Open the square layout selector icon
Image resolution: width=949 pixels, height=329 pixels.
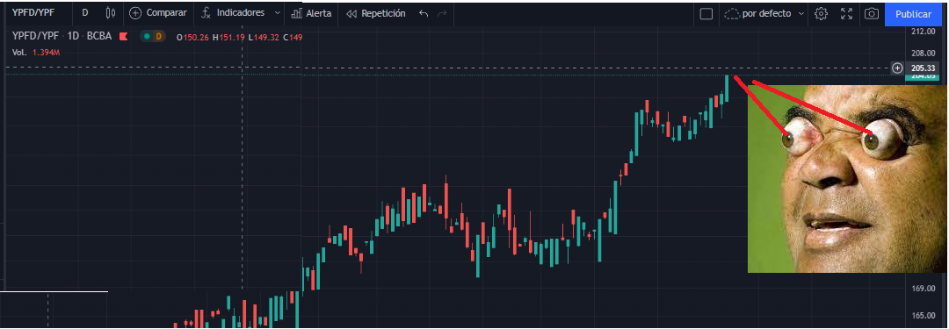click(706, 13)
